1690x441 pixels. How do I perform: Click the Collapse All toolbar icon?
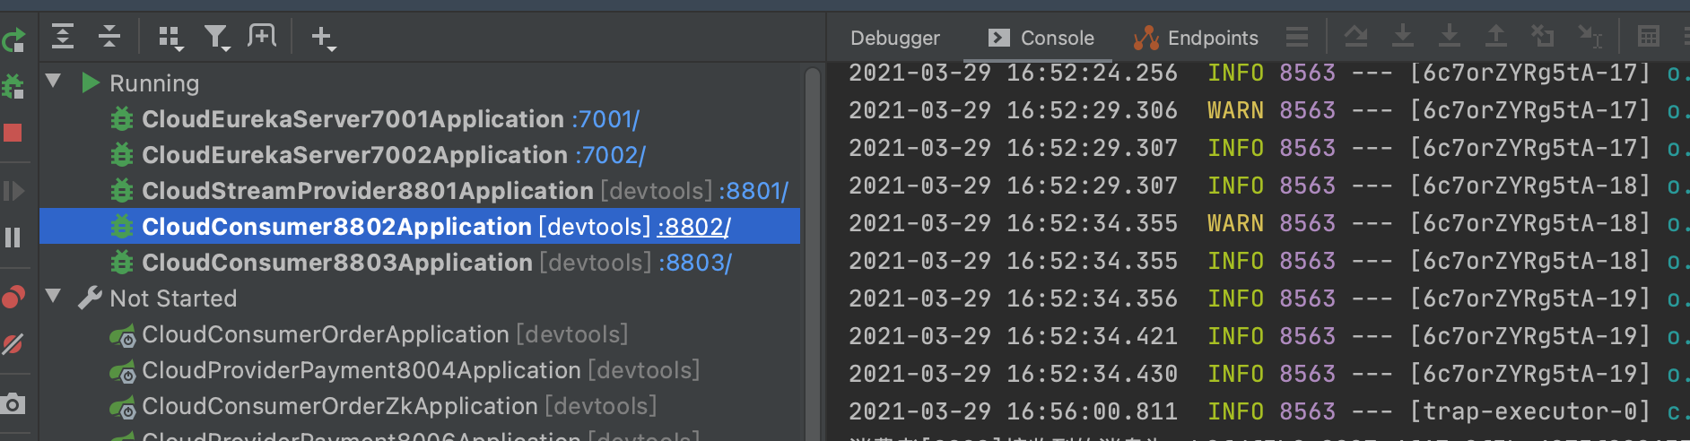[x=109, y=37]
